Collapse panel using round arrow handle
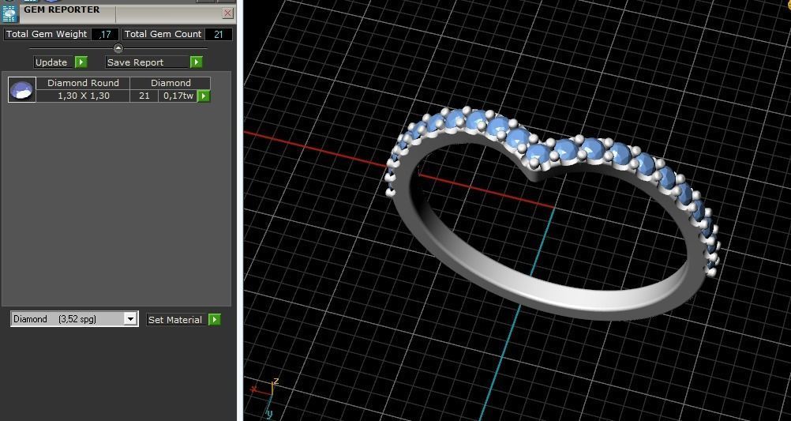 click(118, 48)
